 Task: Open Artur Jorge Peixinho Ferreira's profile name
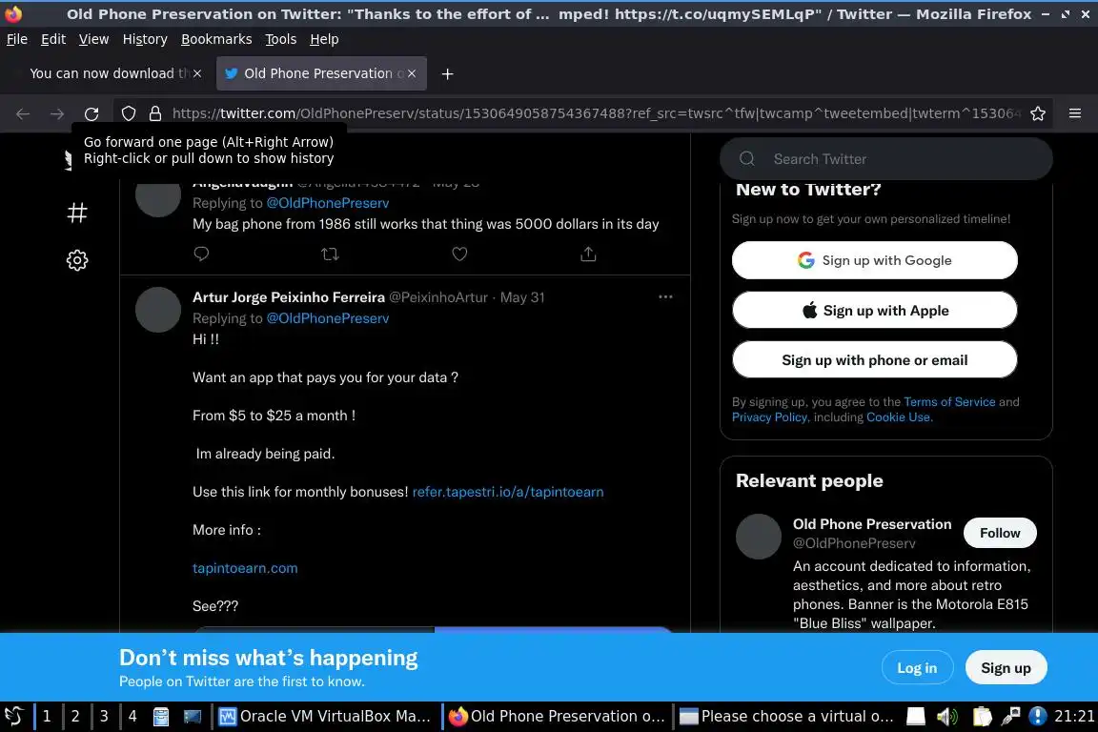[289, 297]
